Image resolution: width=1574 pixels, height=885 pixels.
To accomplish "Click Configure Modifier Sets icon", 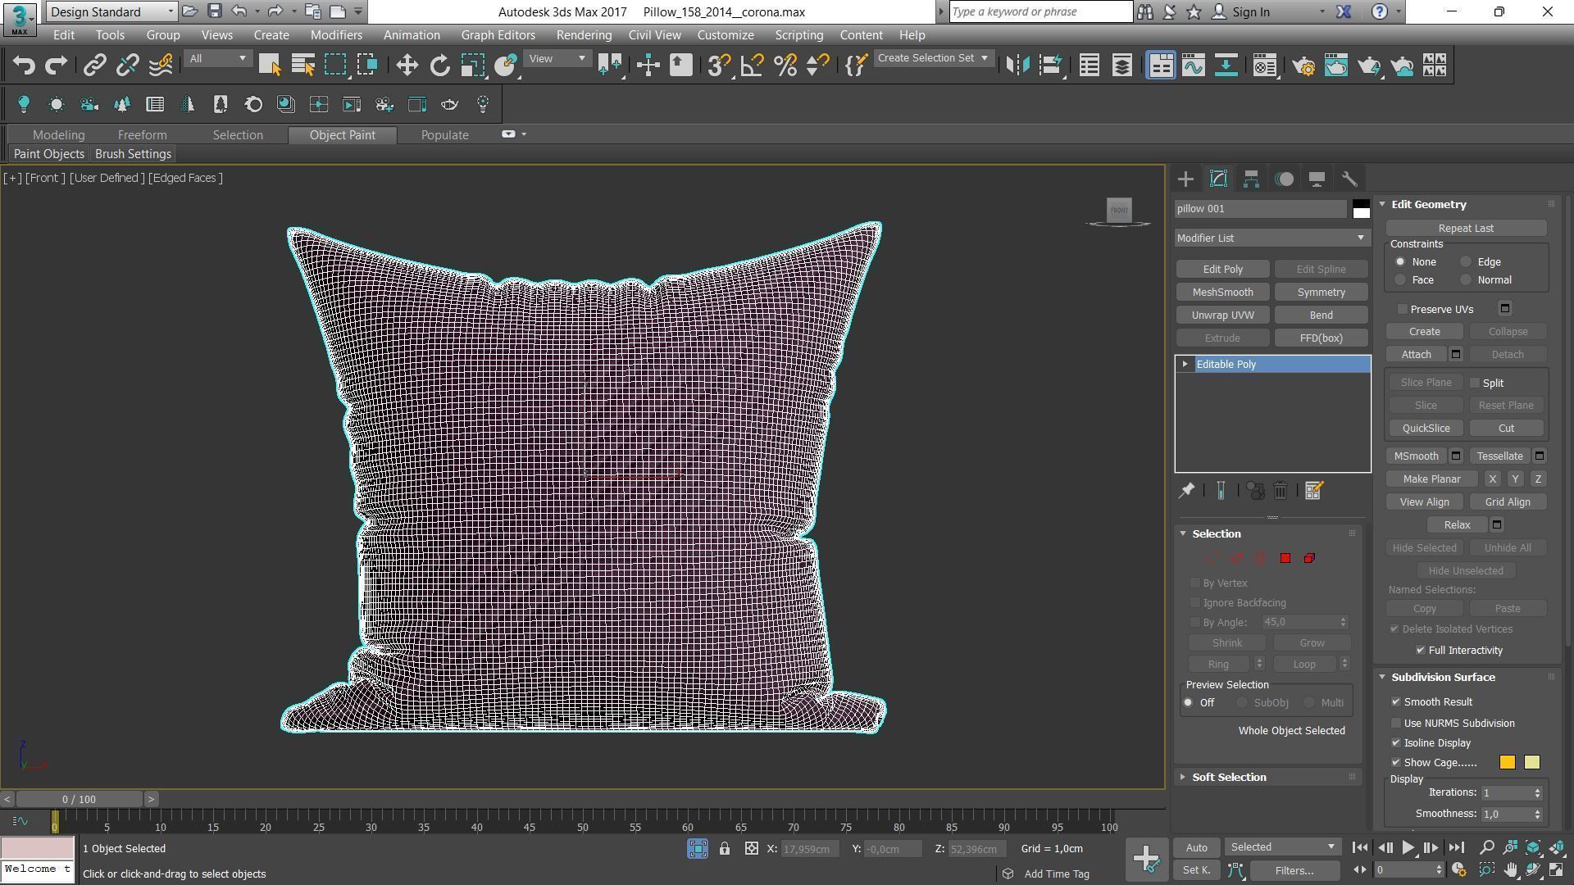I will [1313, 490].
